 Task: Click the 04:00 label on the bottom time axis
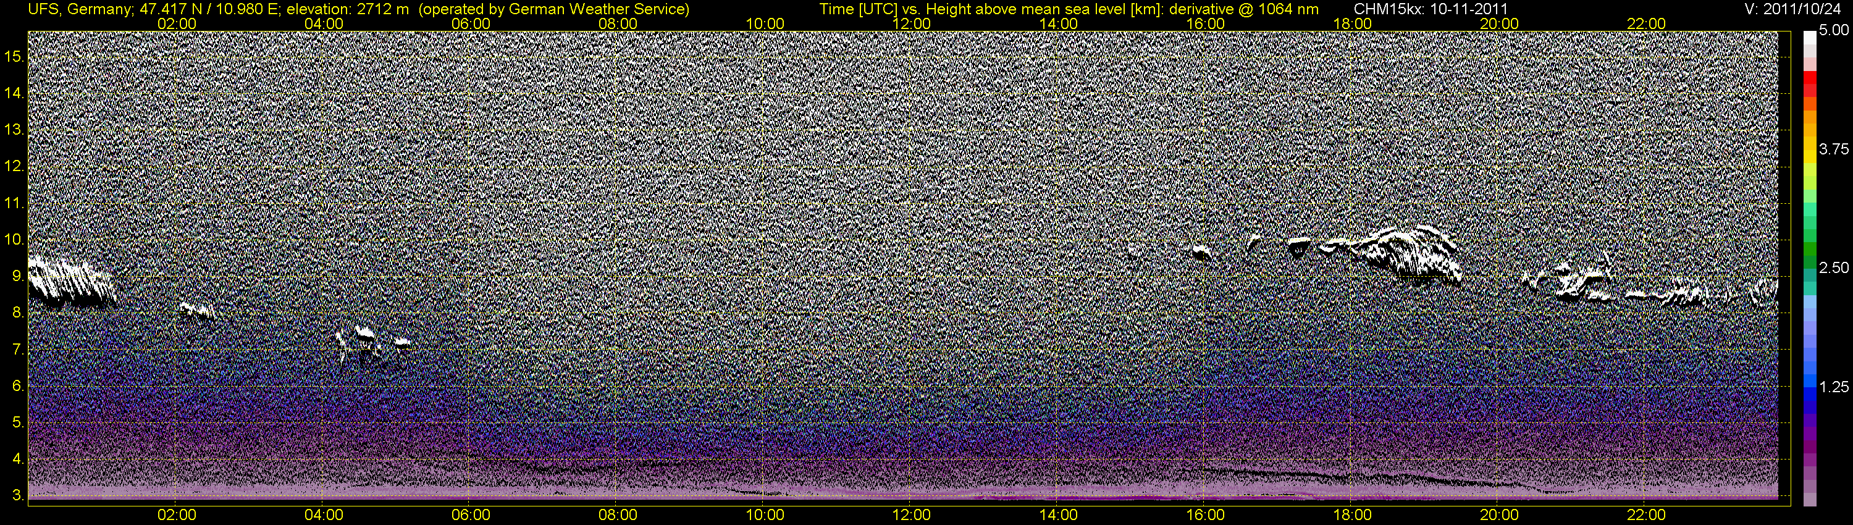324,515
